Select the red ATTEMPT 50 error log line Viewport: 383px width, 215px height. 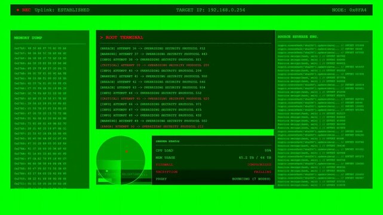click(152, 127)
